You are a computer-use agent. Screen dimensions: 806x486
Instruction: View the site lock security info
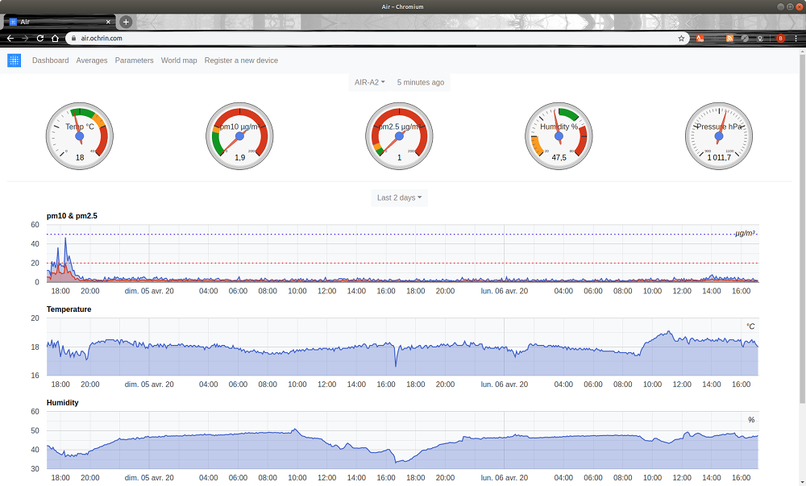(74, 38)
